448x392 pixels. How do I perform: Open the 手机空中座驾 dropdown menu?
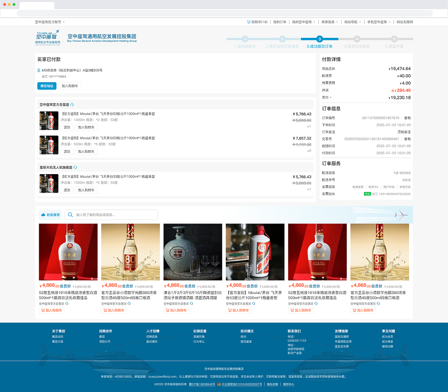[x=379, y=22]
